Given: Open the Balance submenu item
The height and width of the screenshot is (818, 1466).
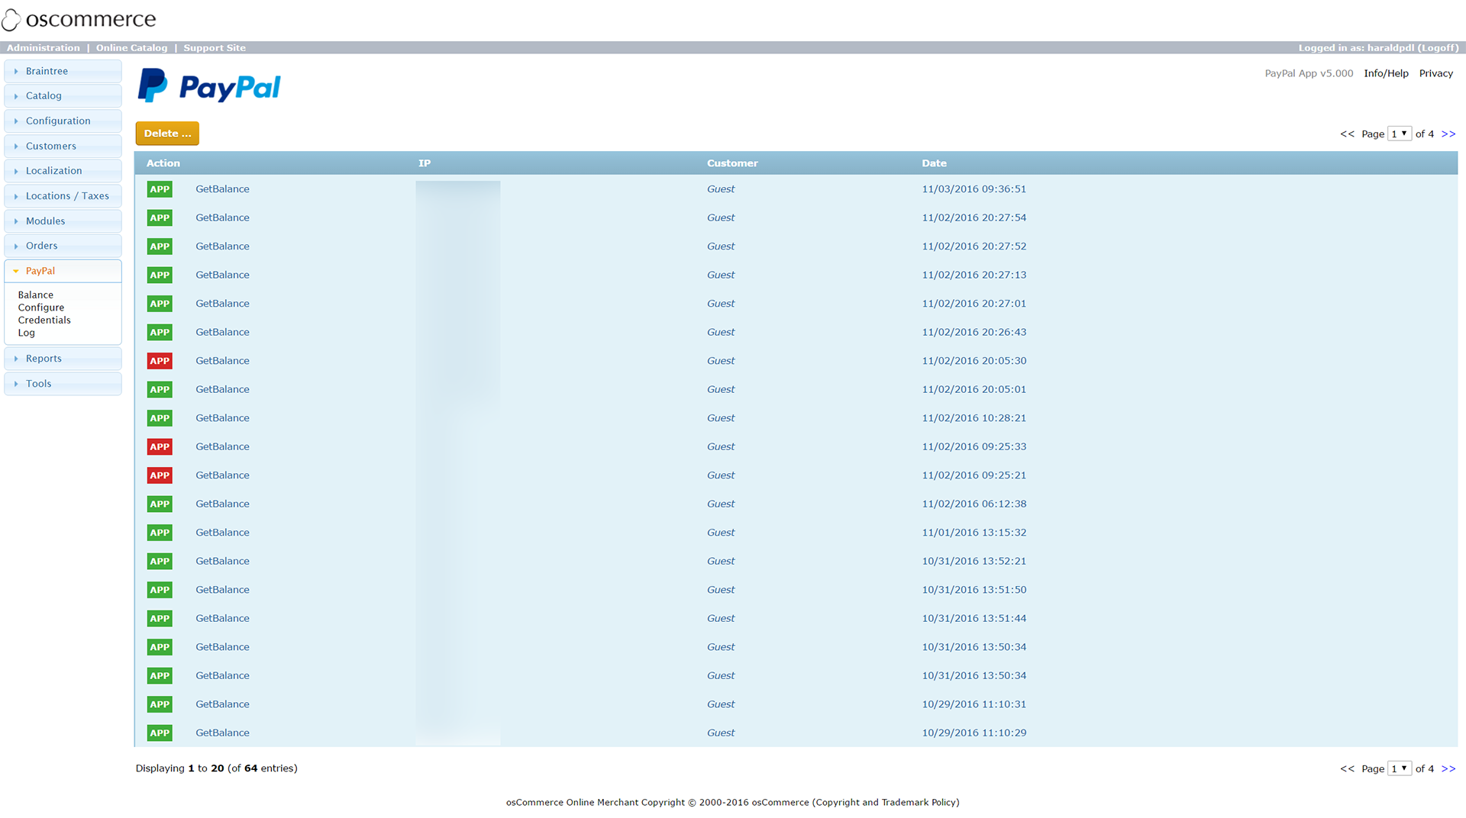Looking at the screenshot, I should [x=36, y=295].
